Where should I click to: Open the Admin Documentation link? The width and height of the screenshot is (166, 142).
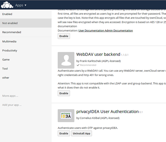coord(119,31)
